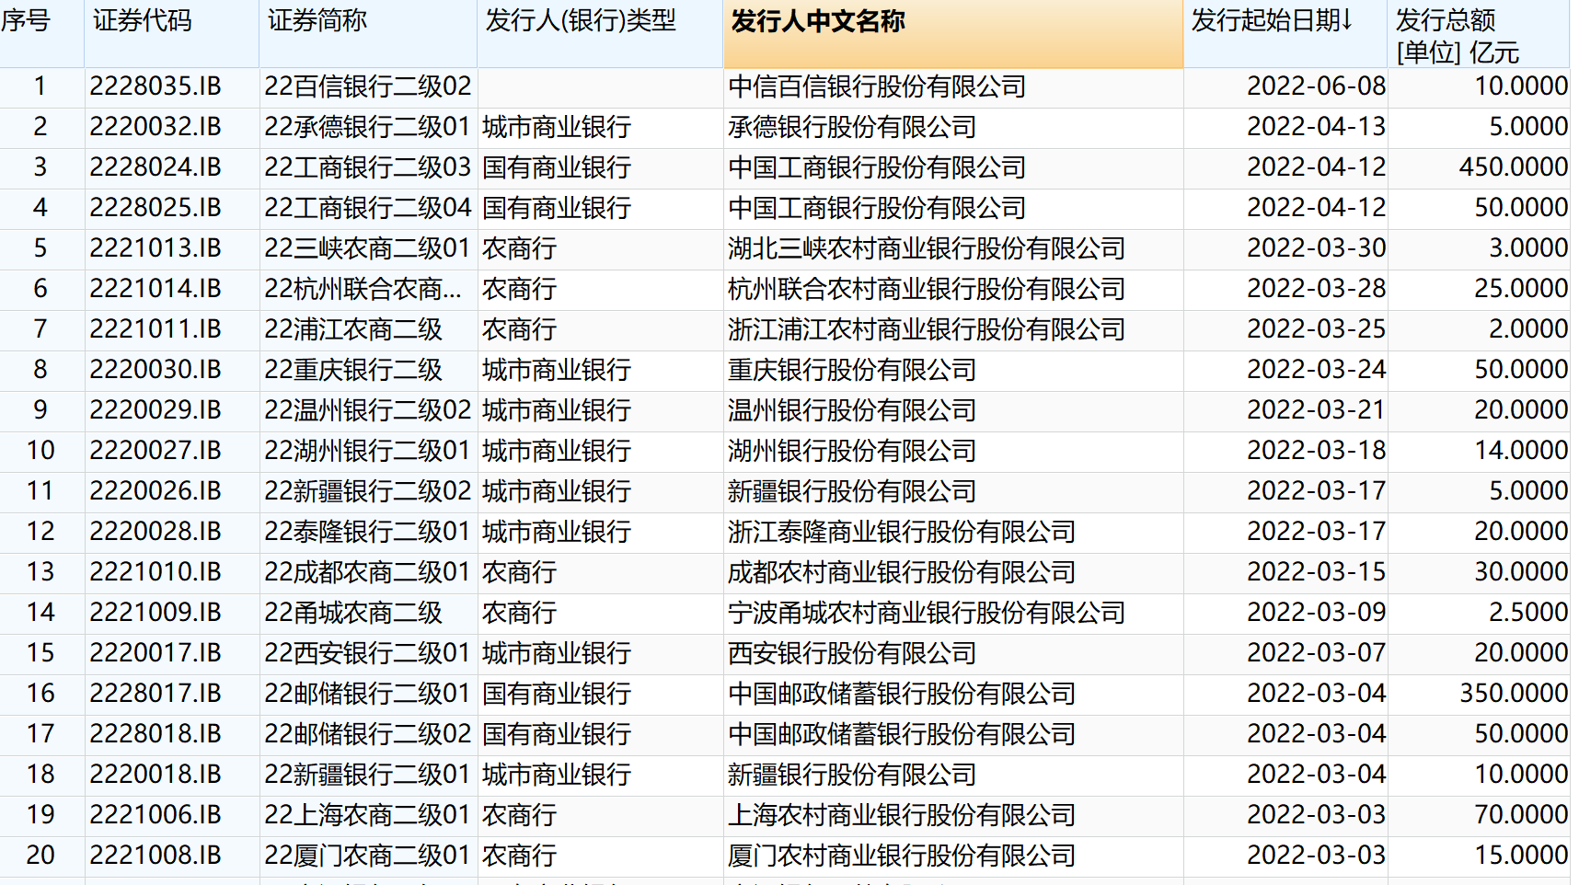This screenshot has width=1579, height=885.
Task: Select 重庆银行股份有限公司 cell
Action: click(x=852, y=370)
